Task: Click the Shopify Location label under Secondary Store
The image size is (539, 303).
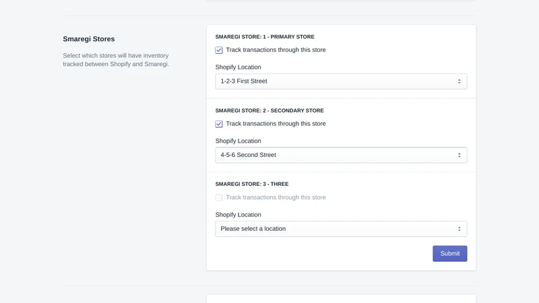Action: (x=239, y=141)
